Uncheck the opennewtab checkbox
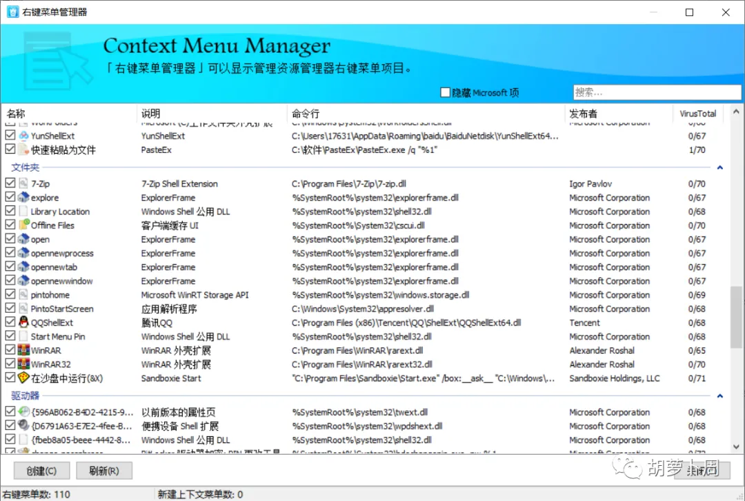 (10, 266)
